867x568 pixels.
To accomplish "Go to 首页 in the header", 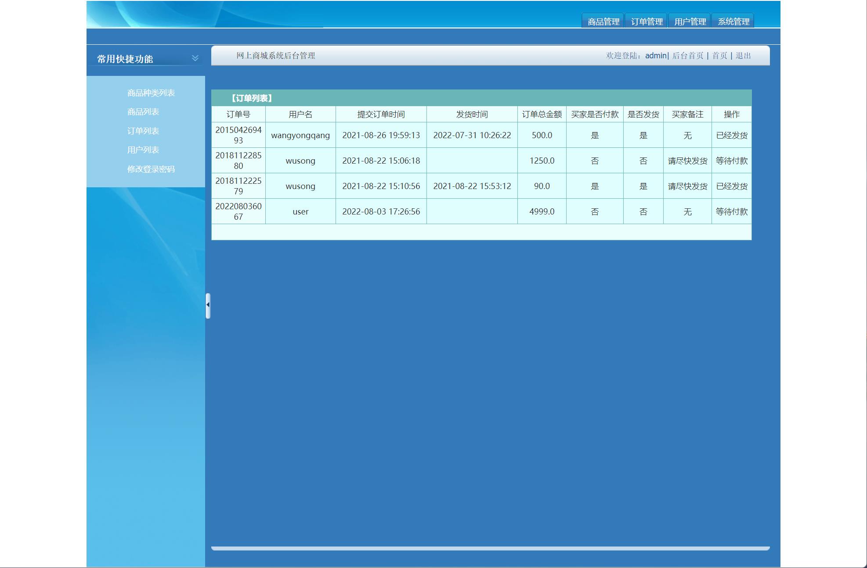I will click(719, 56).
